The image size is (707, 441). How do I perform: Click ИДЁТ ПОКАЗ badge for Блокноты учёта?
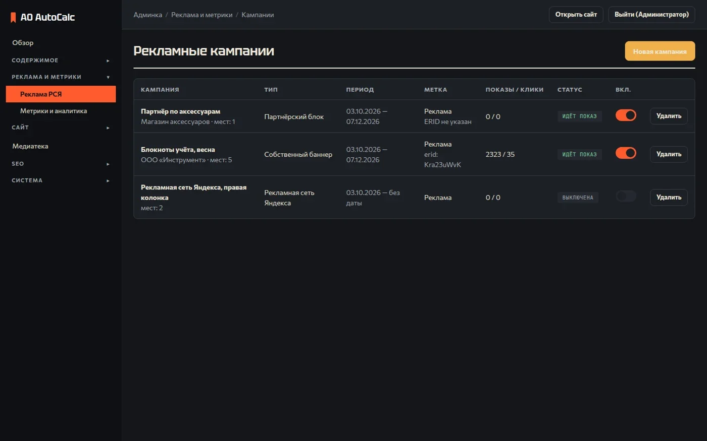coord(579,154)
